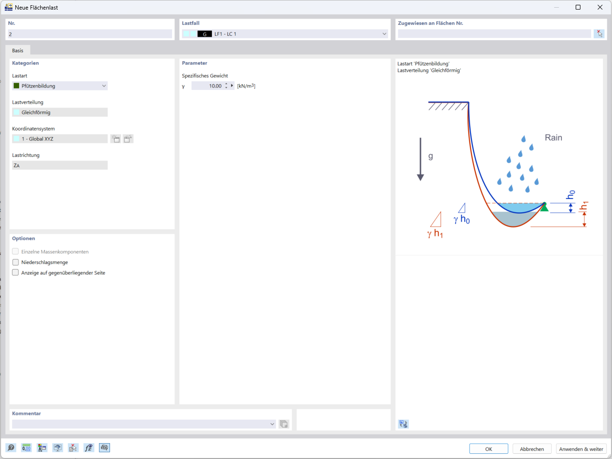Click Anwenden & weiter to apply and continue
This screenshot has width=612, height=459.
[581, 448]
